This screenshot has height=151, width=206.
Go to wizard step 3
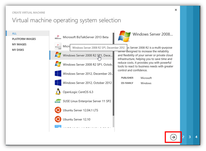[x=190, y=137]
